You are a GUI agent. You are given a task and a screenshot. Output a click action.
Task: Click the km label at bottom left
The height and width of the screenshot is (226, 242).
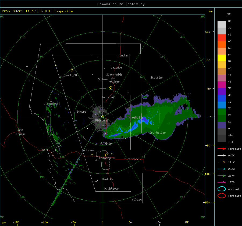[4, 223]
